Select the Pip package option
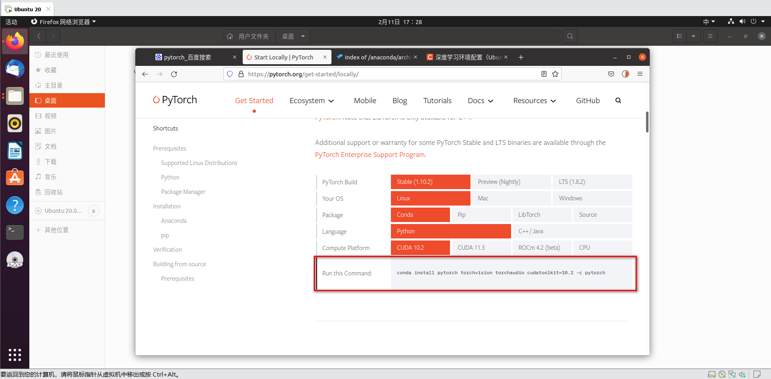 click(x=481, y=214)
